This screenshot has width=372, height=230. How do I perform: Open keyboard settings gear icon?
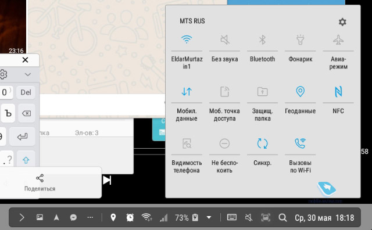click(3, 74)
